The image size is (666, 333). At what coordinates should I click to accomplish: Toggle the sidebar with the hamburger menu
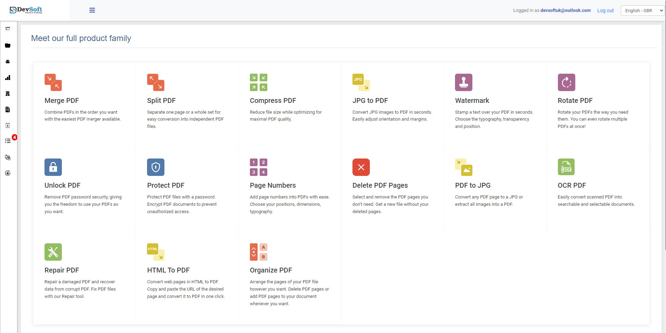pyautogui.click(x=92, y=10)
